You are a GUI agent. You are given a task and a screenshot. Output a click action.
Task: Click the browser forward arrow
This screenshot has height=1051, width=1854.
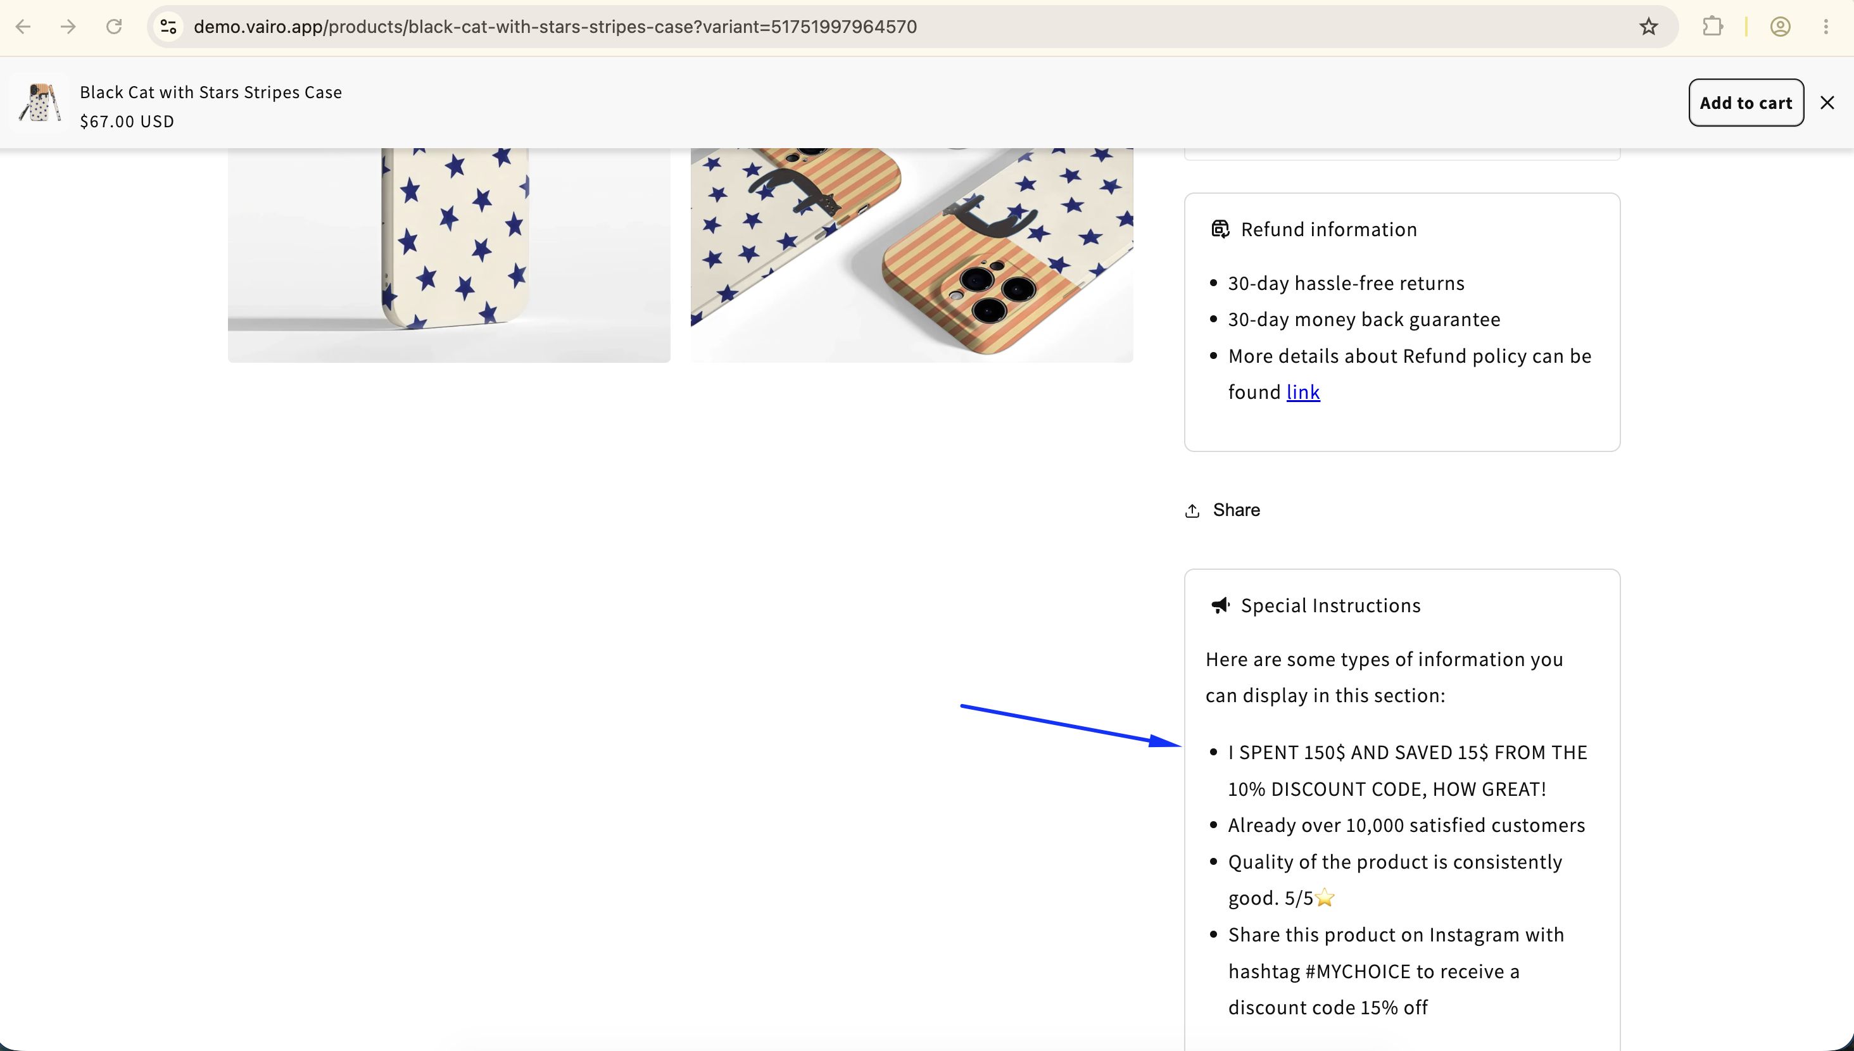pos(68,27)
